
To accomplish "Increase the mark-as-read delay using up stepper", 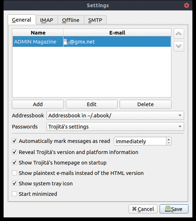I will [x=169, y=139].
